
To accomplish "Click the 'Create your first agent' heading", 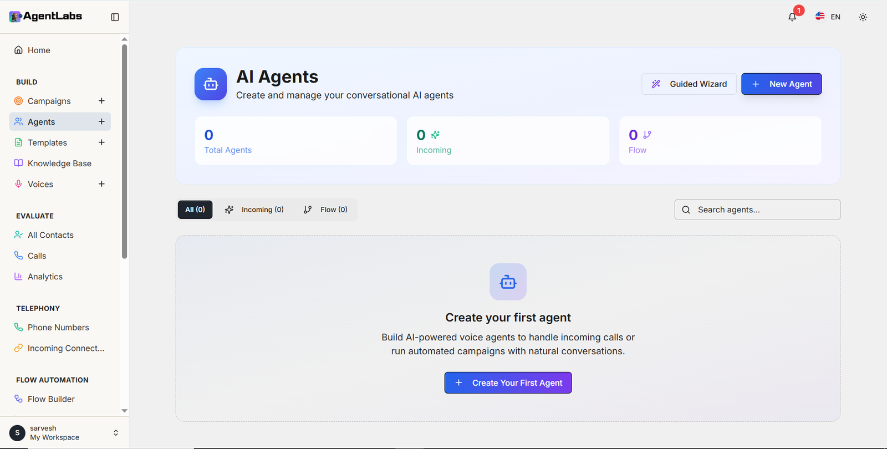I will point(508,318).
